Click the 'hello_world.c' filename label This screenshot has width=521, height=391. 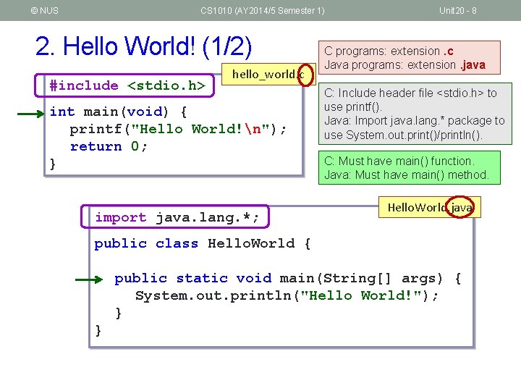point(268,74)
